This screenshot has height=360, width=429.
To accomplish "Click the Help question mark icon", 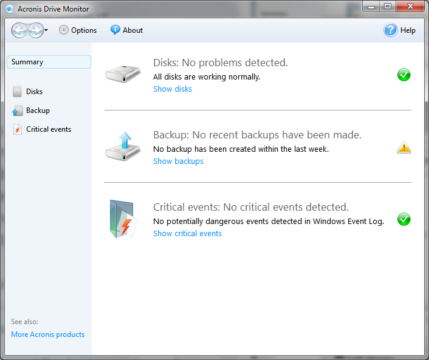I will coord(390,30).
